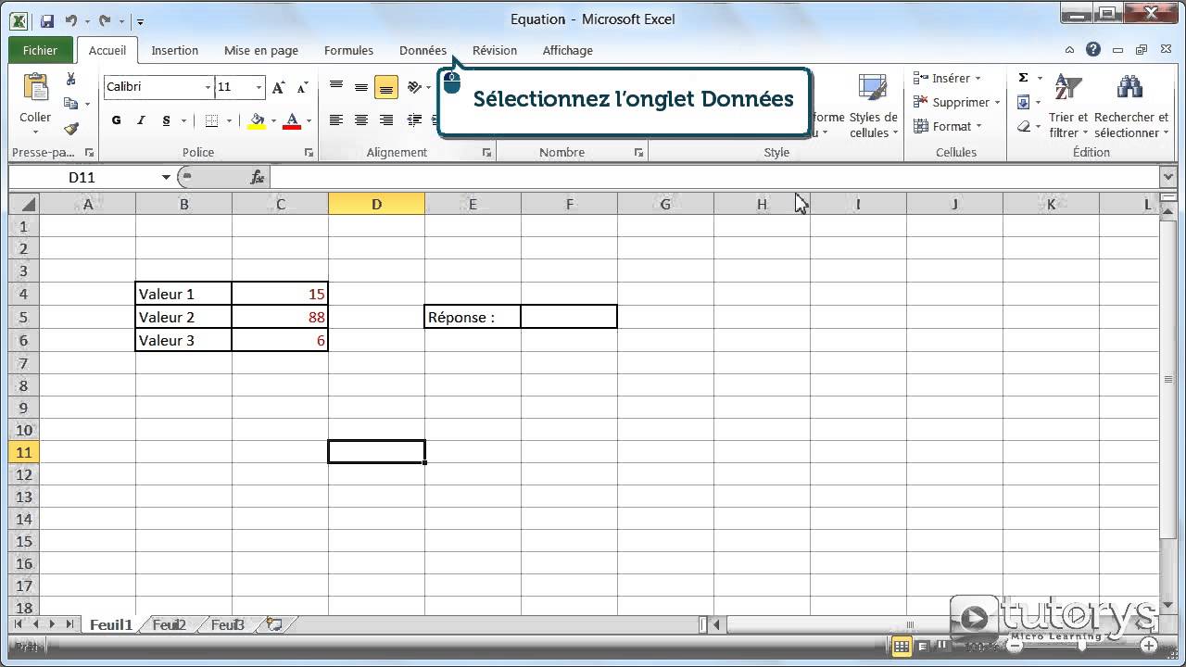The width and height of the screenshot is (1186, 667).
Task: Decrease font size with the small A icon
Action: point(302,87)
